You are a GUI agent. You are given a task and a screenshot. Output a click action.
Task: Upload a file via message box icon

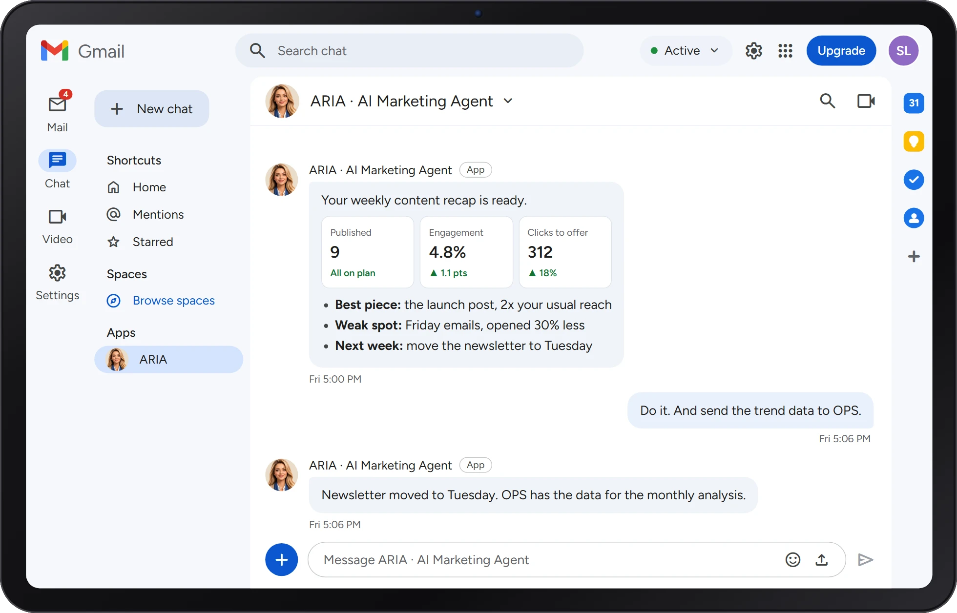click(822, 560)
